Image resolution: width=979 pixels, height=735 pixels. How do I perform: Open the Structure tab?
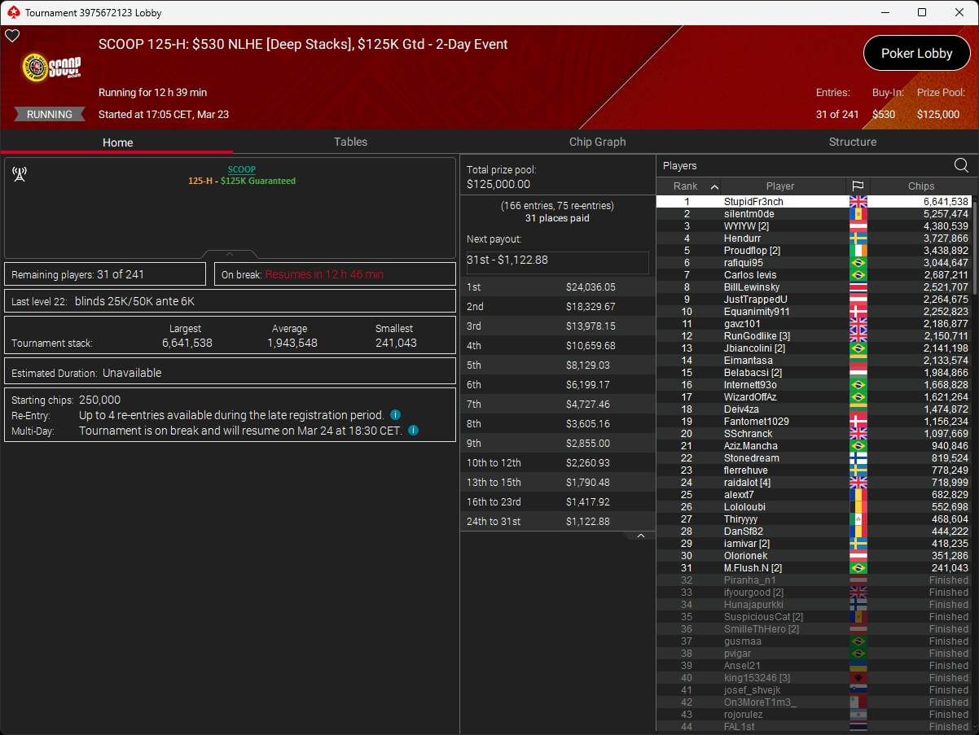852,142
